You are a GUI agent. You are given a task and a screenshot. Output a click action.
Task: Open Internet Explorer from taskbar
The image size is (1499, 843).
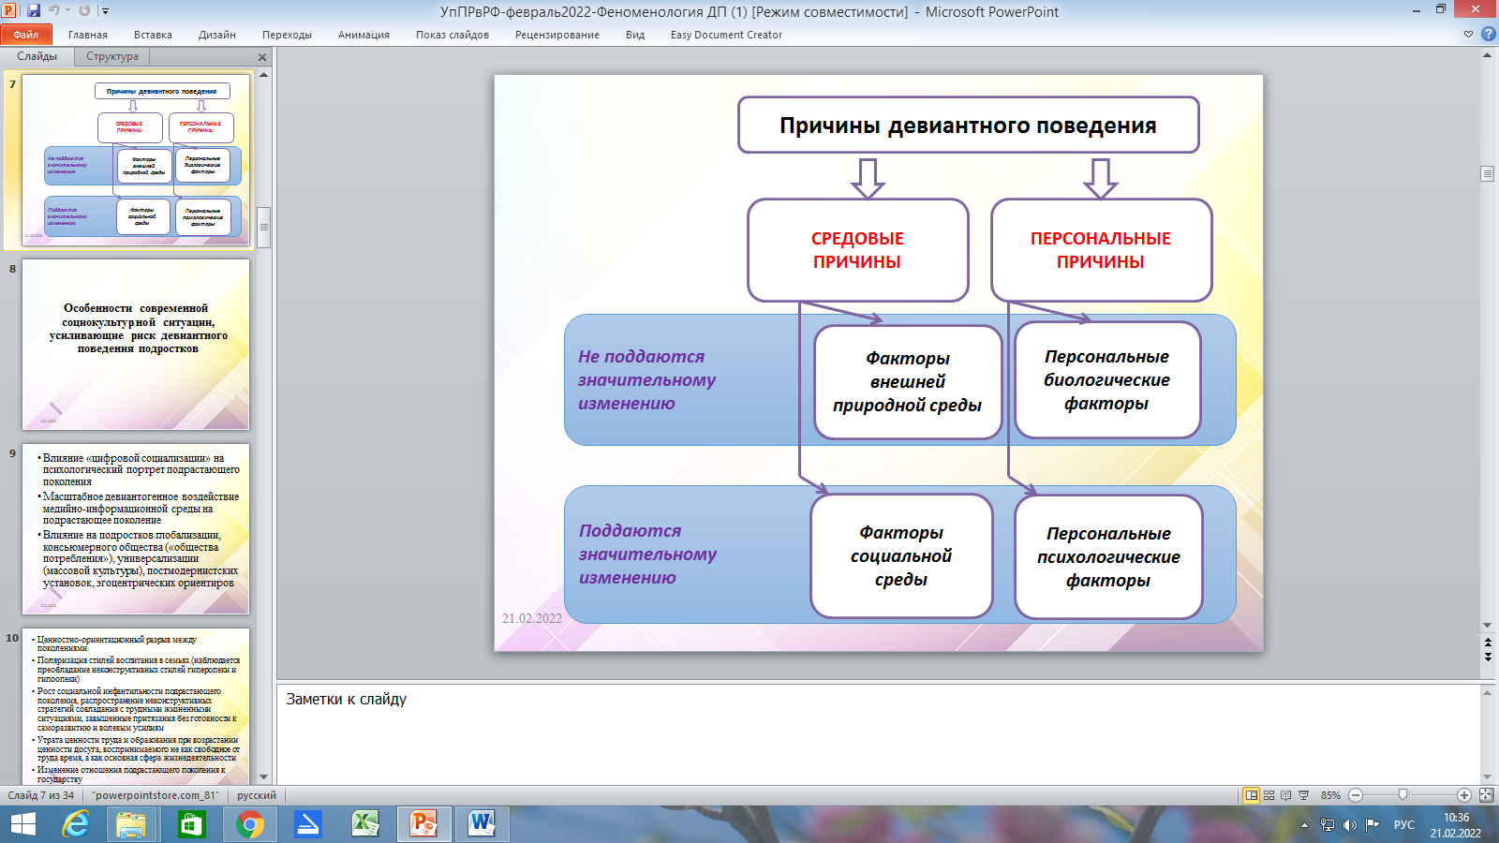click(x=76, y=824)
